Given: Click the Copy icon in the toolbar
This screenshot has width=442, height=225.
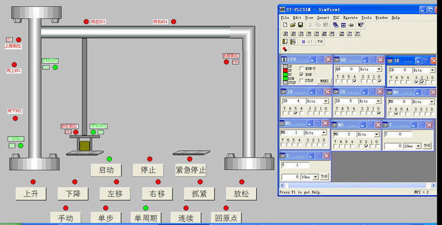Looking at the screenshot, I should 318,25.
